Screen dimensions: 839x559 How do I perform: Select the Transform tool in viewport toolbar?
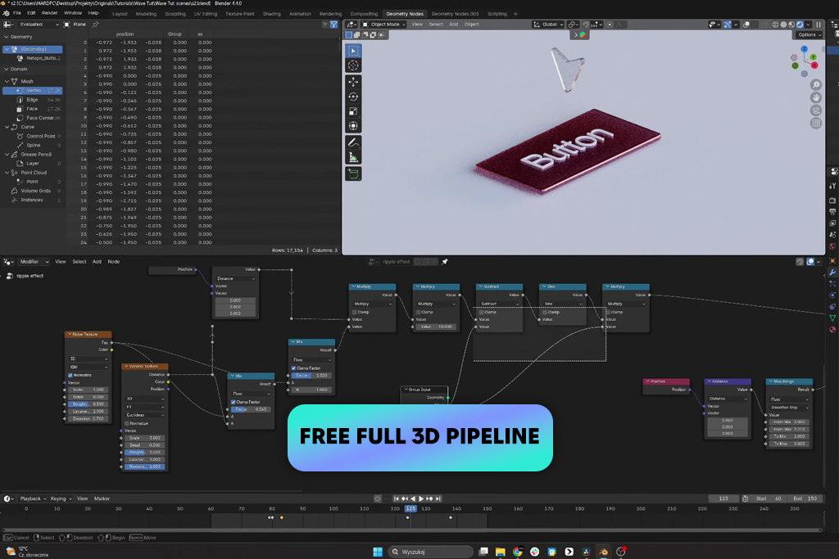[x=353, y=126]
